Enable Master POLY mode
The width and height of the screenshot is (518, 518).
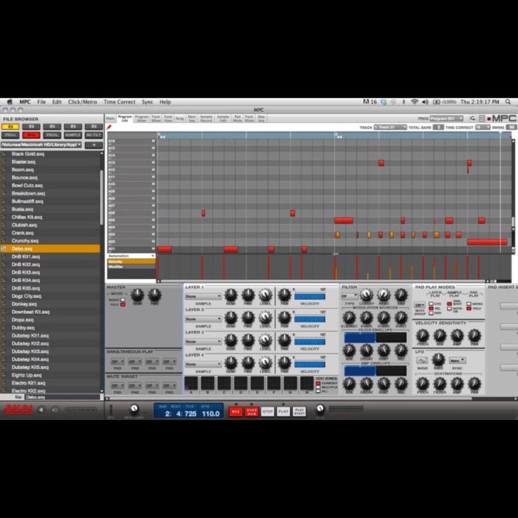tap(123, 305)
